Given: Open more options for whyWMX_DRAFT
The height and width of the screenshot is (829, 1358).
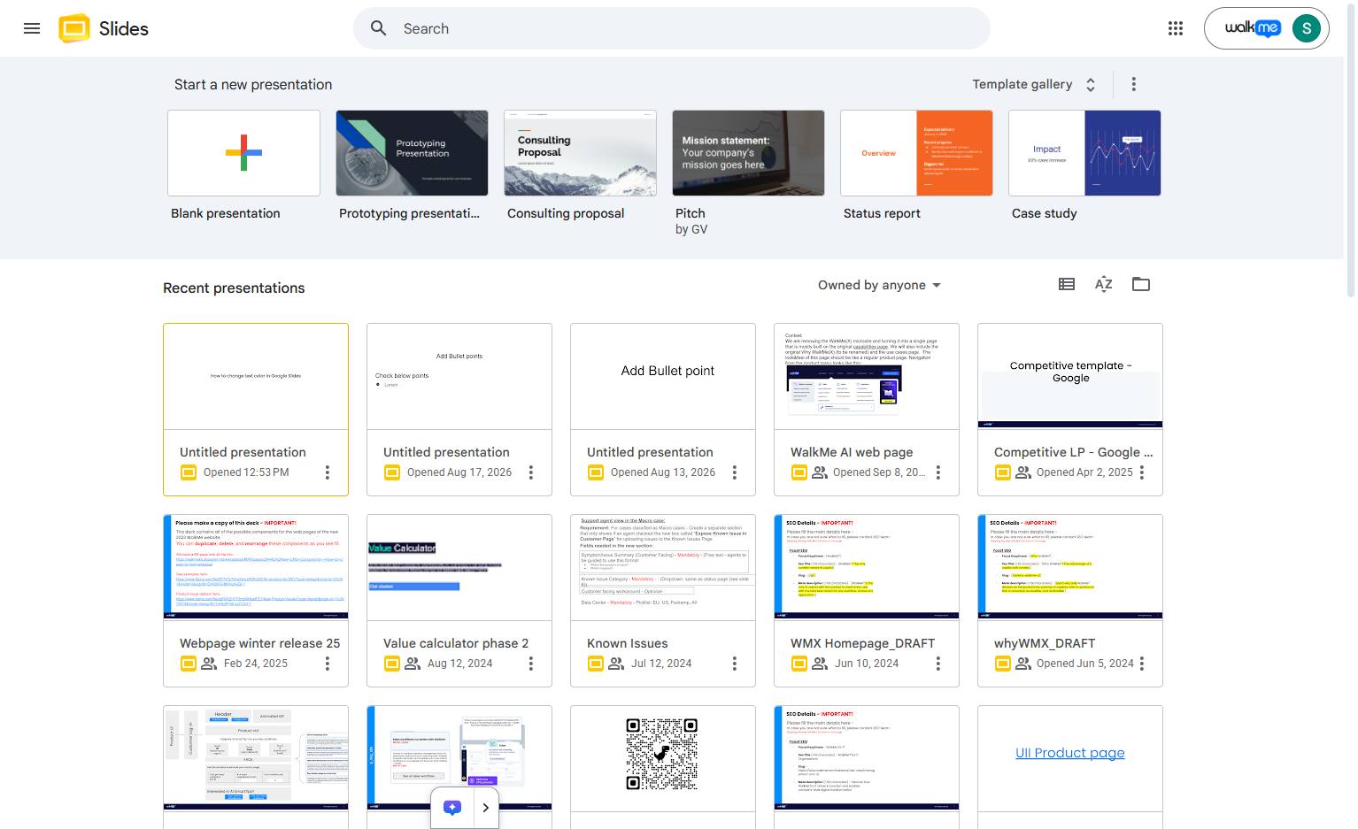Looking at the screenshot, I should pyautogui.click(x=1142, y=664).
